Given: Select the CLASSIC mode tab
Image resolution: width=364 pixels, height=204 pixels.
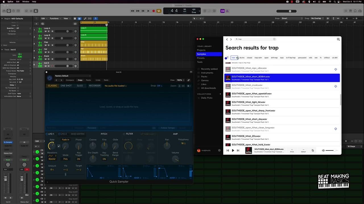Looking at the screenshot, I should click(x=52, y=86).
